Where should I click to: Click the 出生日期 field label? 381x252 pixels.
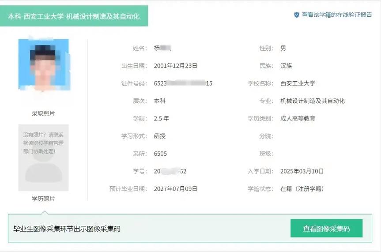[134, 66]
